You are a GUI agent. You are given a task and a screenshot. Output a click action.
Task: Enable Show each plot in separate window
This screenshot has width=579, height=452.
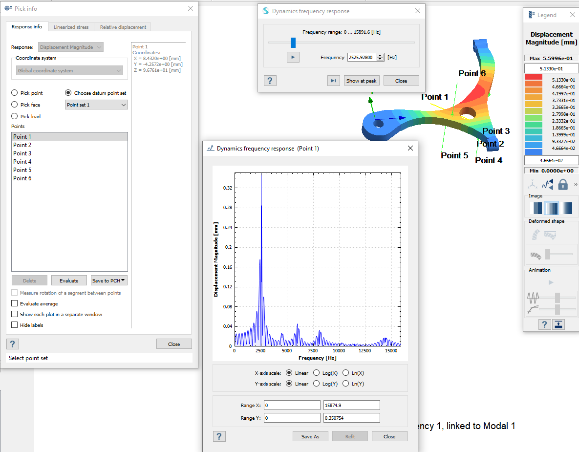[x=14, y=314]
